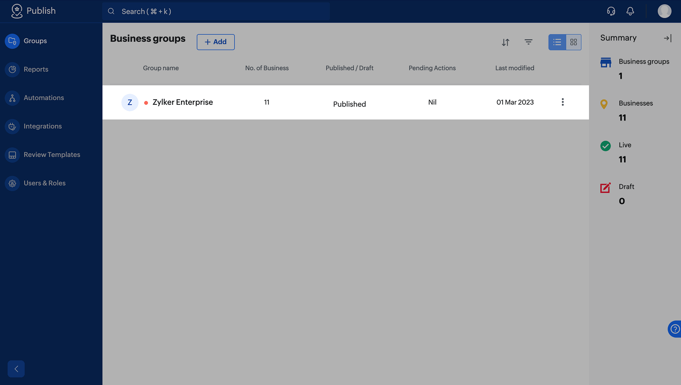Click the Businesses summary label
The height and width of the screenshot is (385, 681).
636,103
